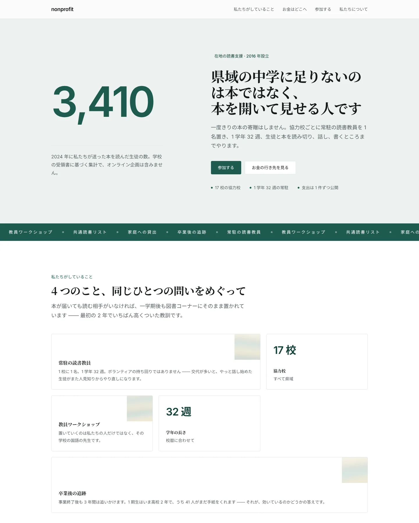Click green 私たちがしていること section label

[x=72, y=277]
